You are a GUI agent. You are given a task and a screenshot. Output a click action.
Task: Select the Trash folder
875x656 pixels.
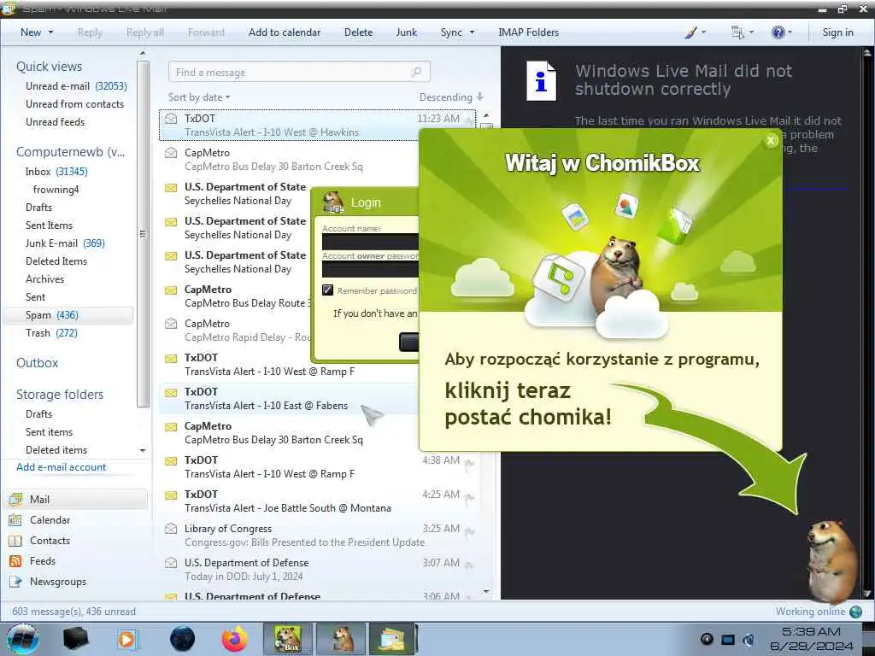pos(51,333)
